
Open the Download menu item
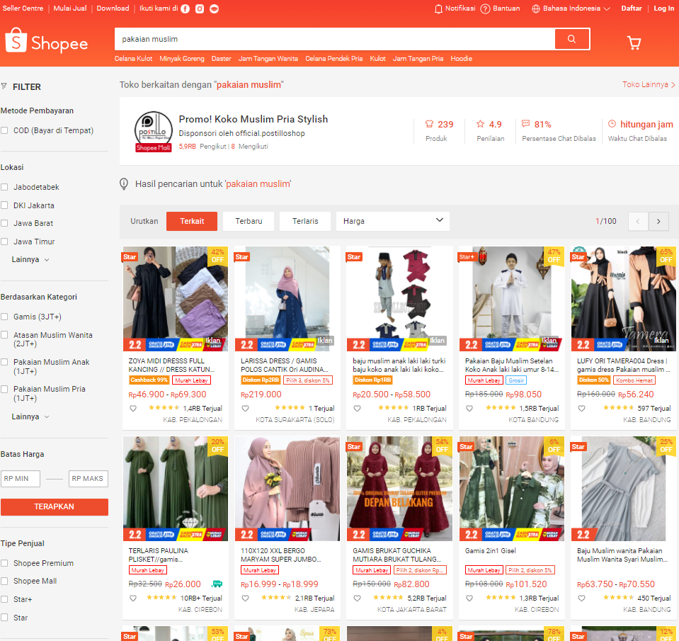pyautogui.click(x=113, y=8)
